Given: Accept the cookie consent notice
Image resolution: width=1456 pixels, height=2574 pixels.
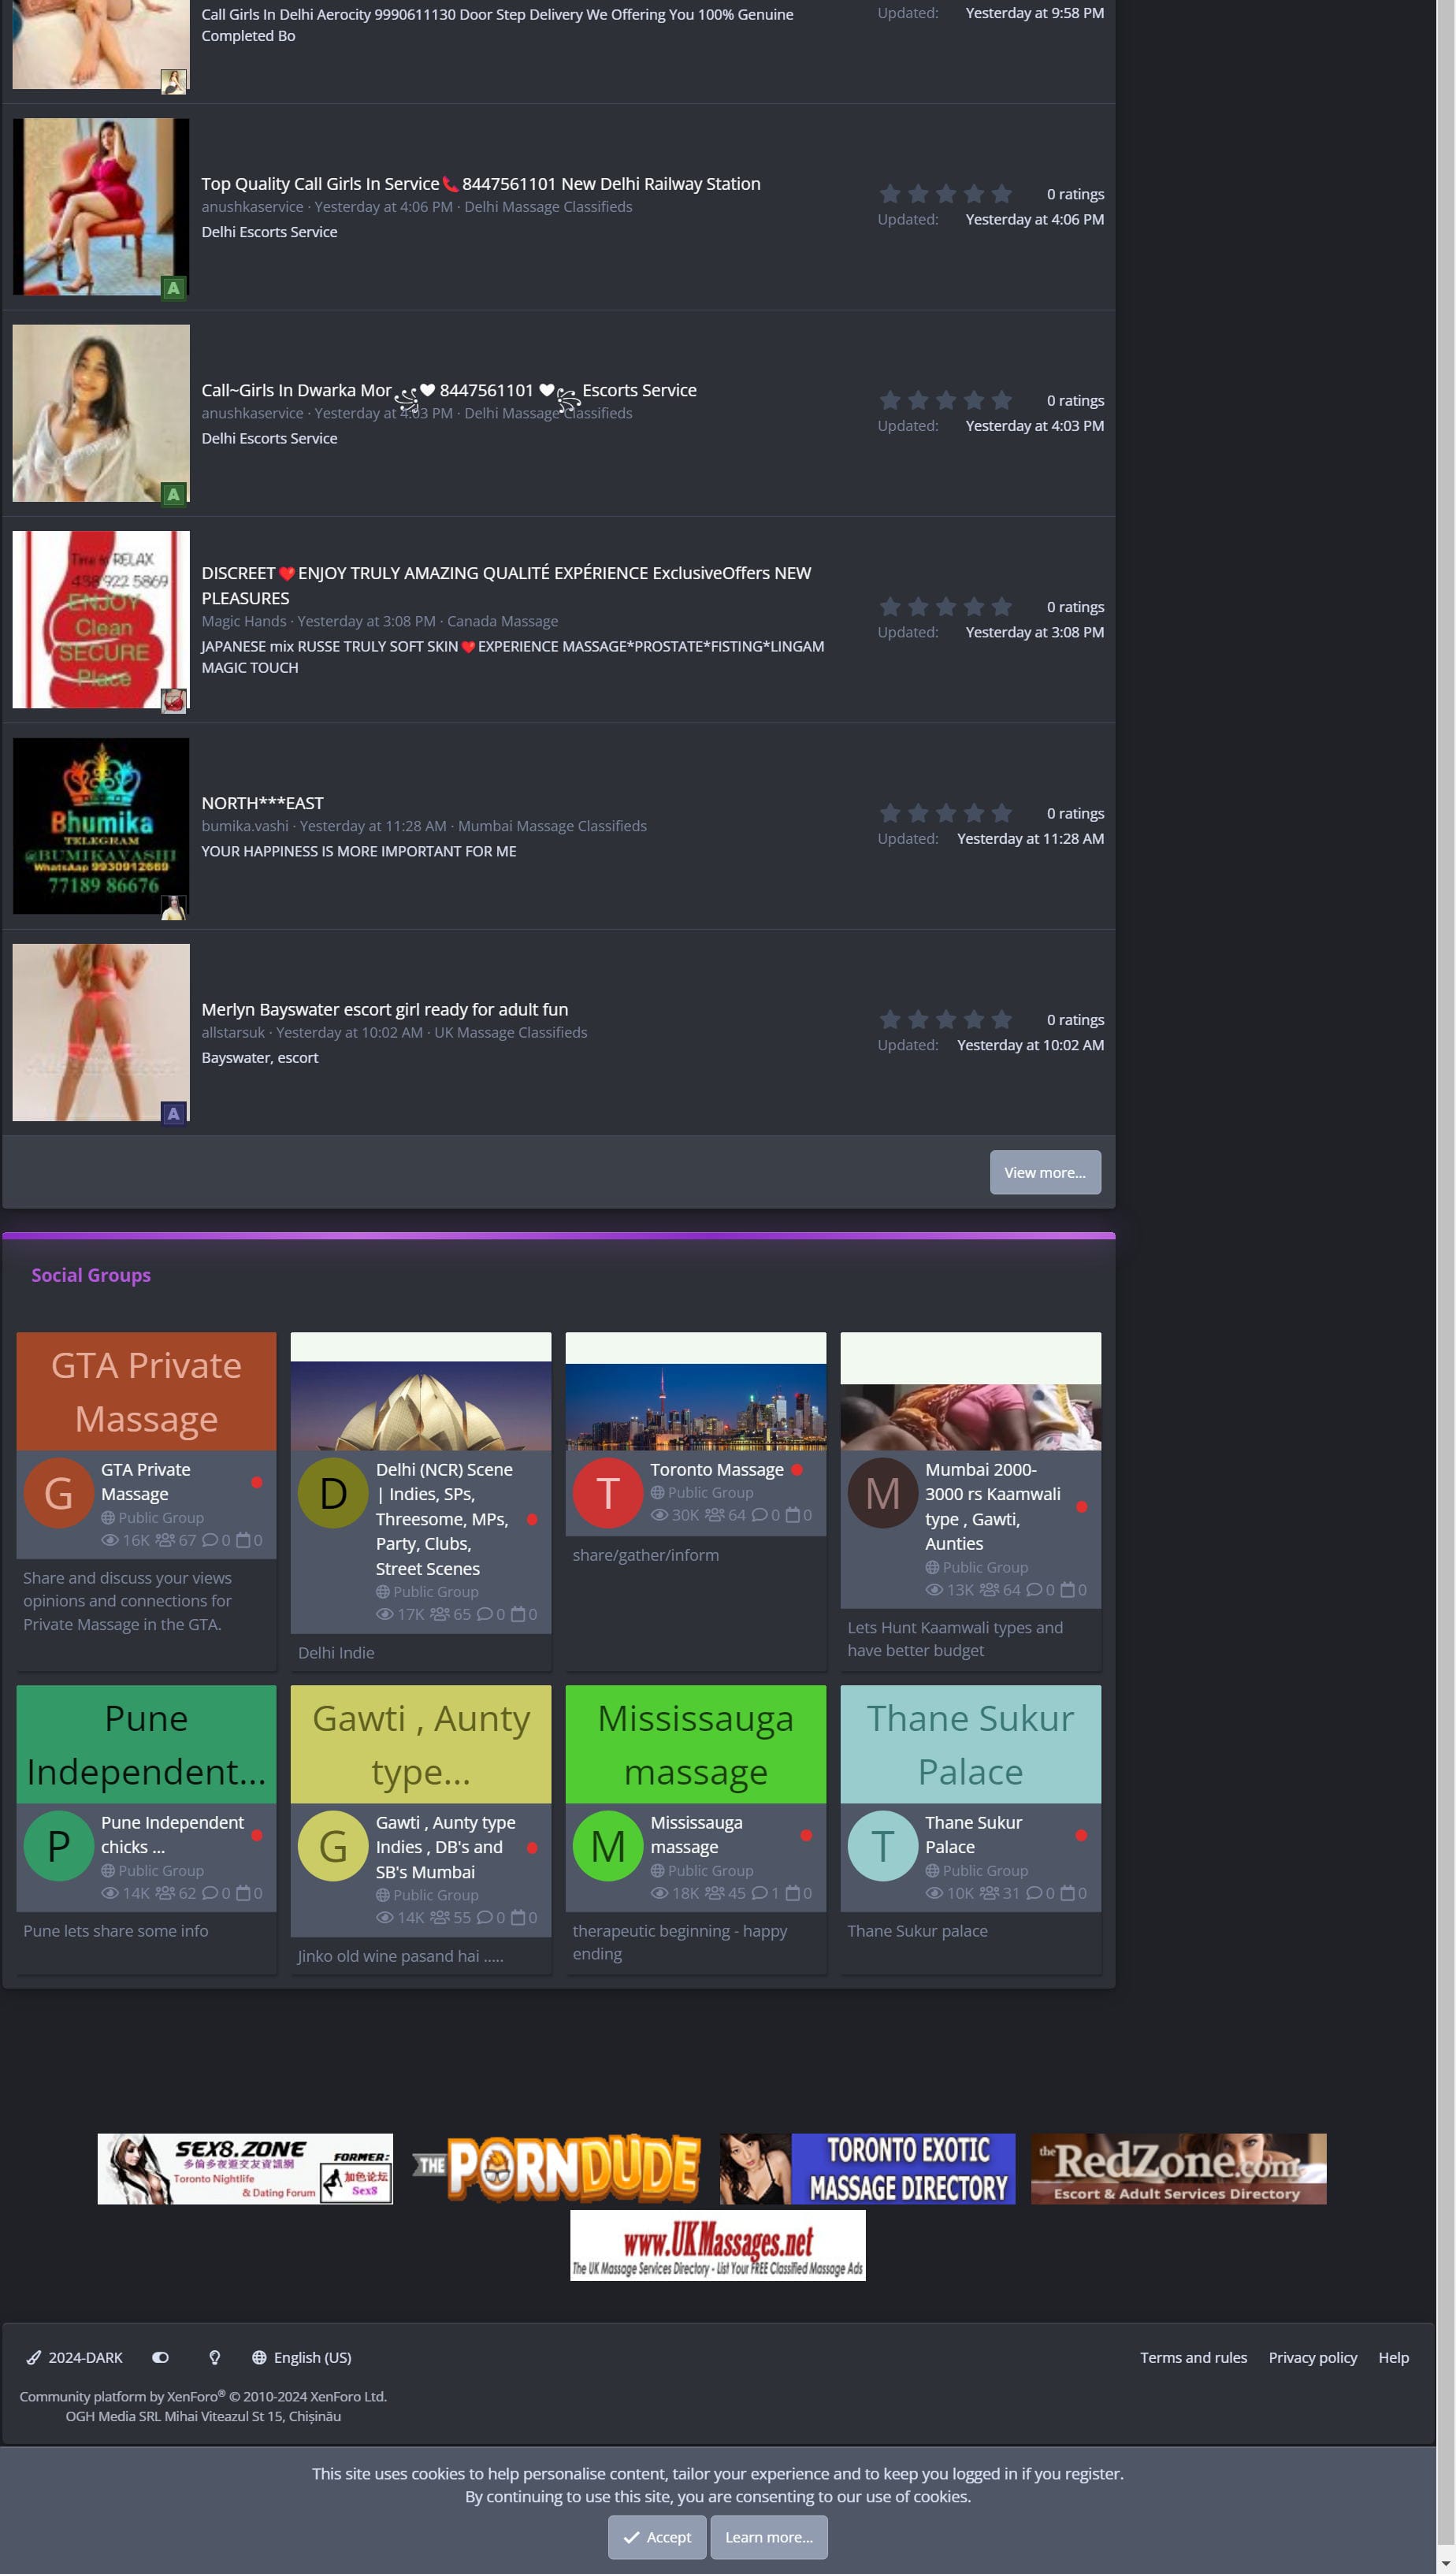Looking at the screenshot, I should click(x=657, y=2537).
